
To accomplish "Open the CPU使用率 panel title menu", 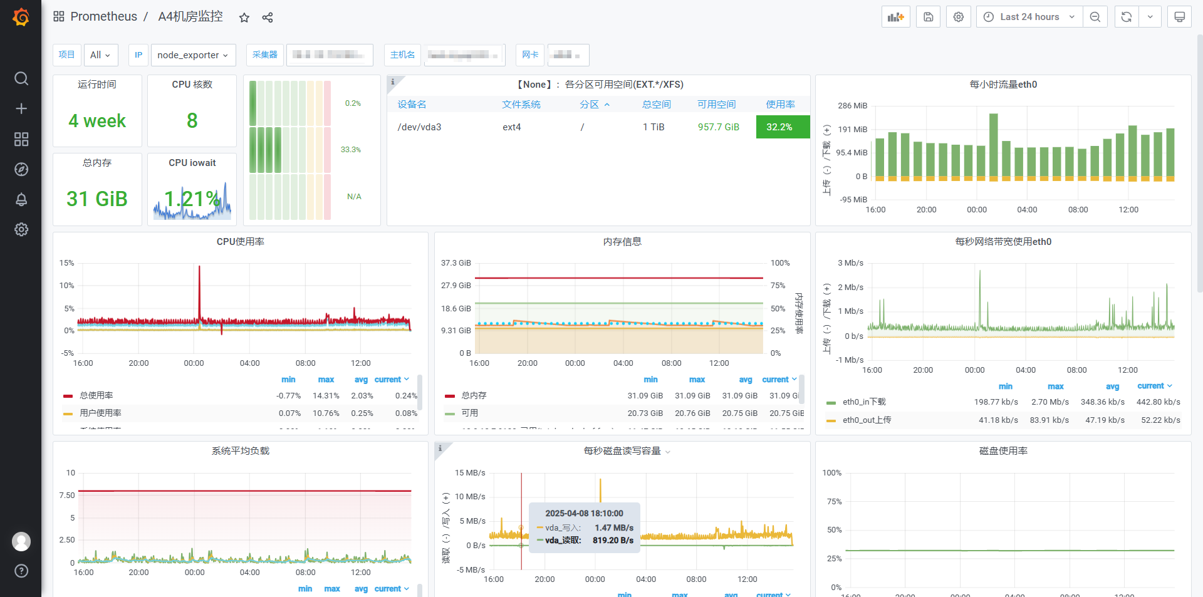I will point(241,242).
